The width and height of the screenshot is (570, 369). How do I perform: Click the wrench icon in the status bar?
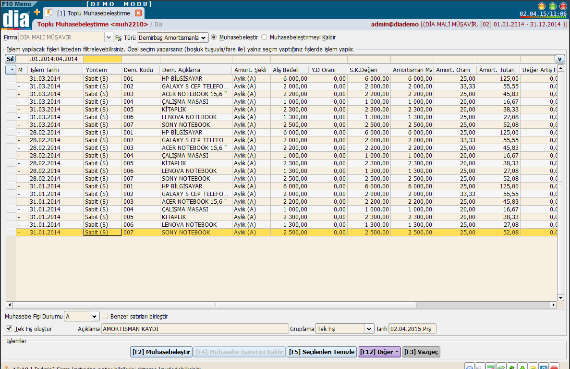[x=480, y=367]
